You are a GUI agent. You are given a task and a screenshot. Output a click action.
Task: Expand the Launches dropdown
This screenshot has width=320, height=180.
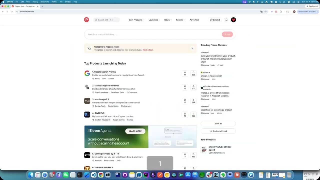154,20
